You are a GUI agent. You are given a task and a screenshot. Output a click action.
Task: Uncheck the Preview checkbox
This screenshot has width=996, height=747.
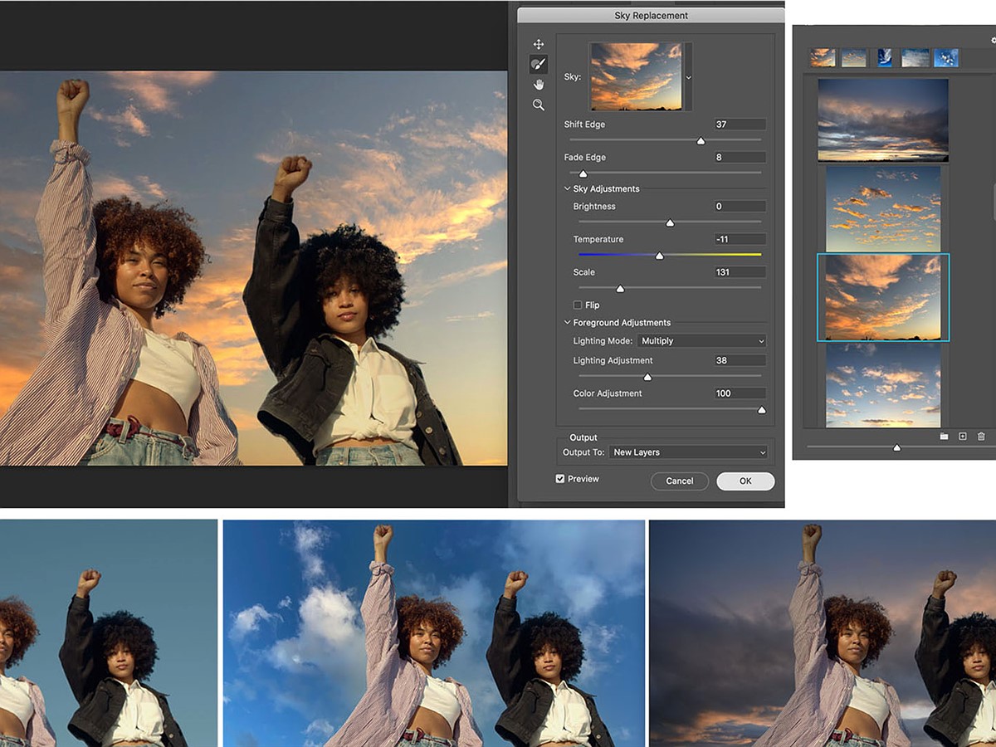(x=560, y=479)
